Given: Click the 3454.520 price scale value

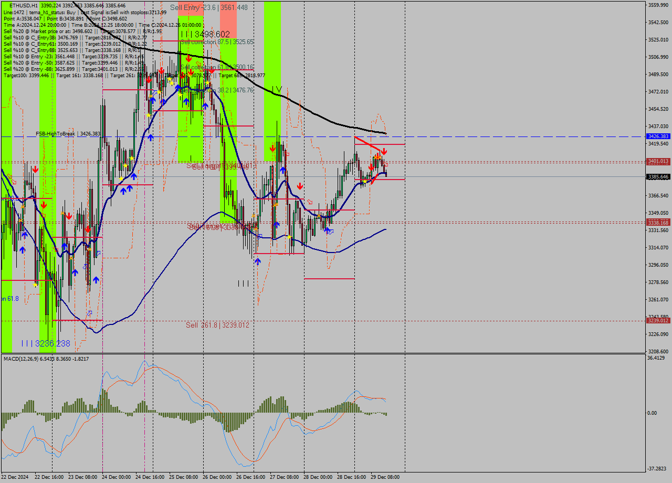Looking at the screenshot, I should (658, 109).
